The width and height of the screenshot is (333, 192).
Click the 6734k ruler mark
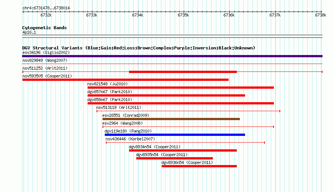point(138,15)
